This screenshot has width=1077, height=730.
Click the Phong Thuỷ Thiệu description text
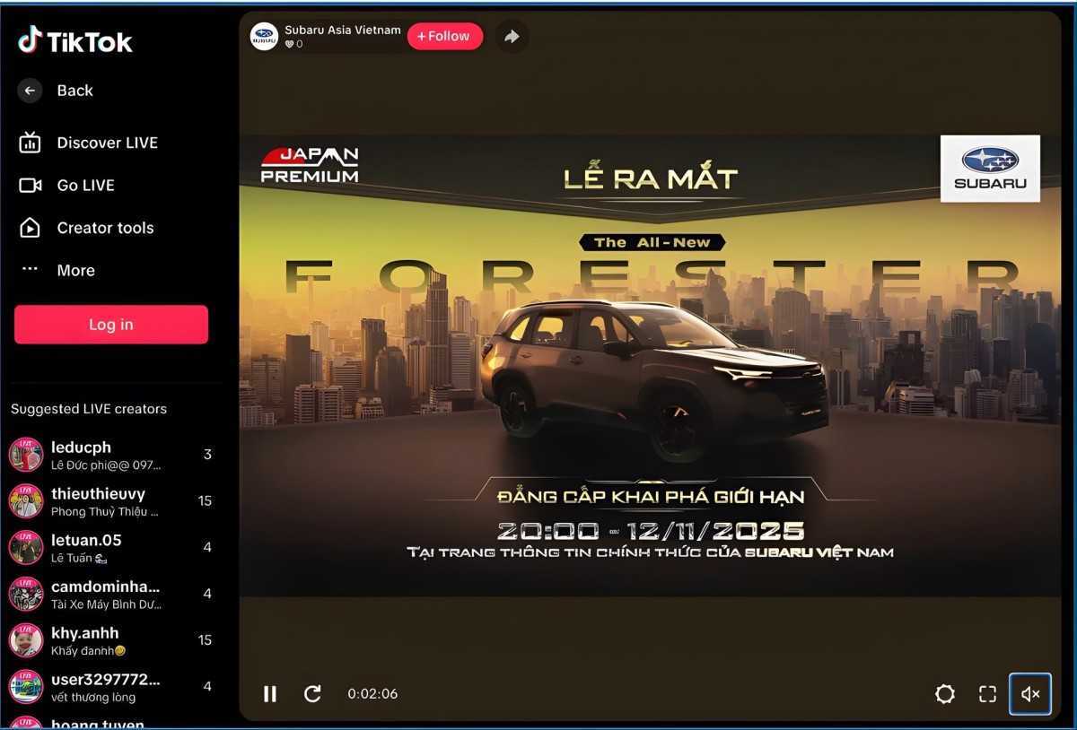[x=105, y=512]
